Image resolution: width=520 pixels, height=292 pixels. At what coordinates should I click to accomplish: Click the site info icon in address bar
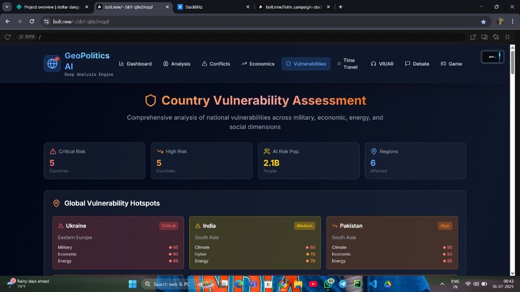tap(46, 21)
